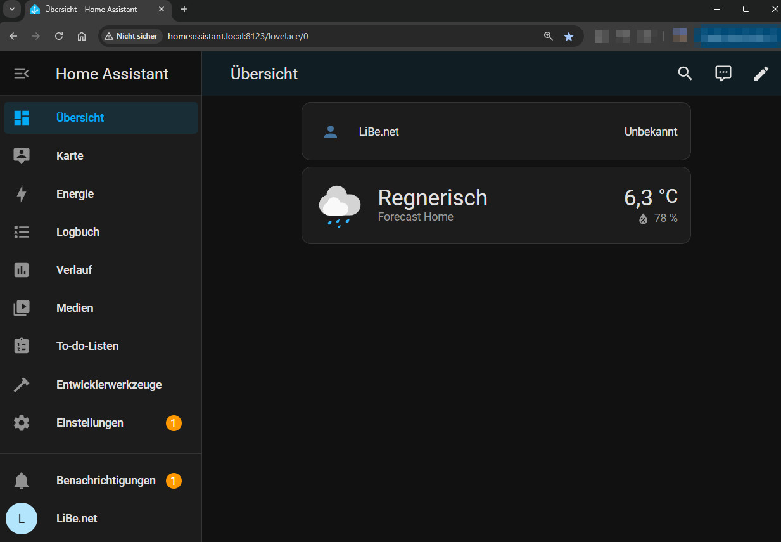Image resolution: width=781 pixels, height=542 pixels.
Task: Click the Benachrichtigungen bell icon
Action: 22,481
